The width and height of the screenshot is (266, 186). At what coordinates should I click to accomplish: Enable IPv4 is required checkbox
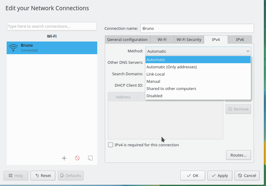111,145
